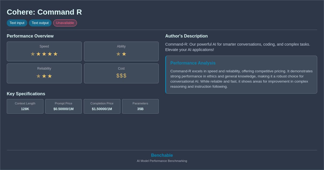Collapse the Performance Overview section
The width and height of the screenshot is (324, 170).
30,36
